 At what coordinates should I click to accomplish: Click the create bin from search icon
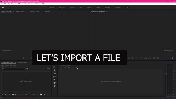click(x=28, y=69)
